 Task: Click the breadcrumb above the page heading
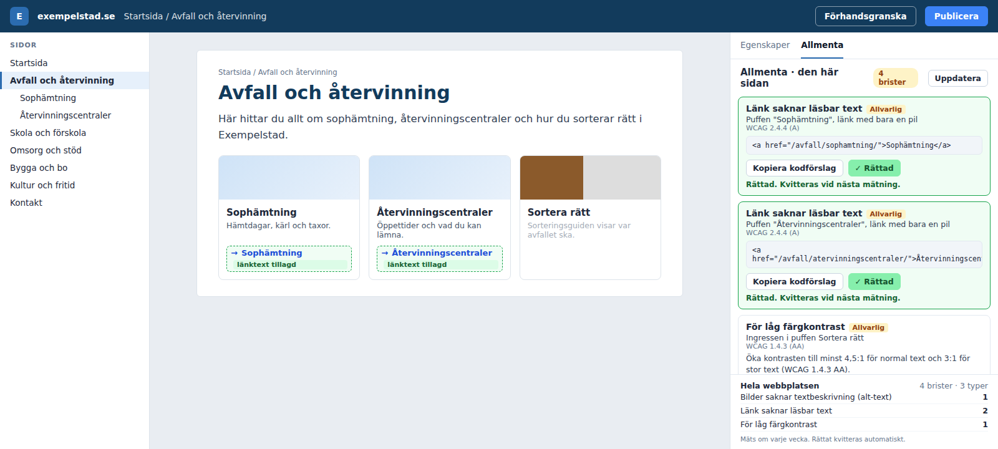278,72
